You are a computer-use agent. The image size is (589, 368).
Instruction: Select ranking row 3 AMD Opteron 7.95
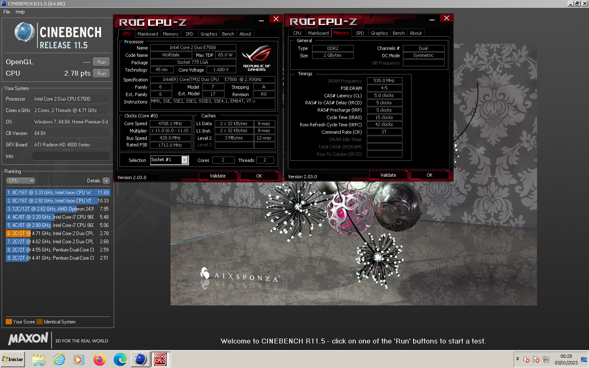pyautogui.click(x=58, y=209)
